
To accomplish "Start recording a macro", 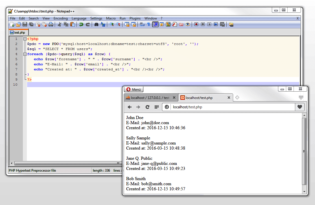I will (x=196, y=24).
